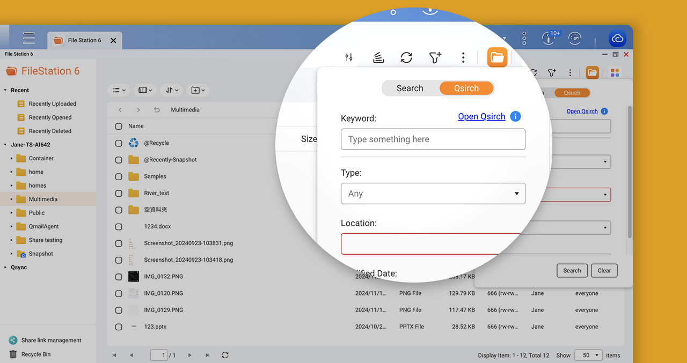Viewport: 687px width, 363px height.
Task: Click the magnified refresh icon
Action: coord(406,57)
